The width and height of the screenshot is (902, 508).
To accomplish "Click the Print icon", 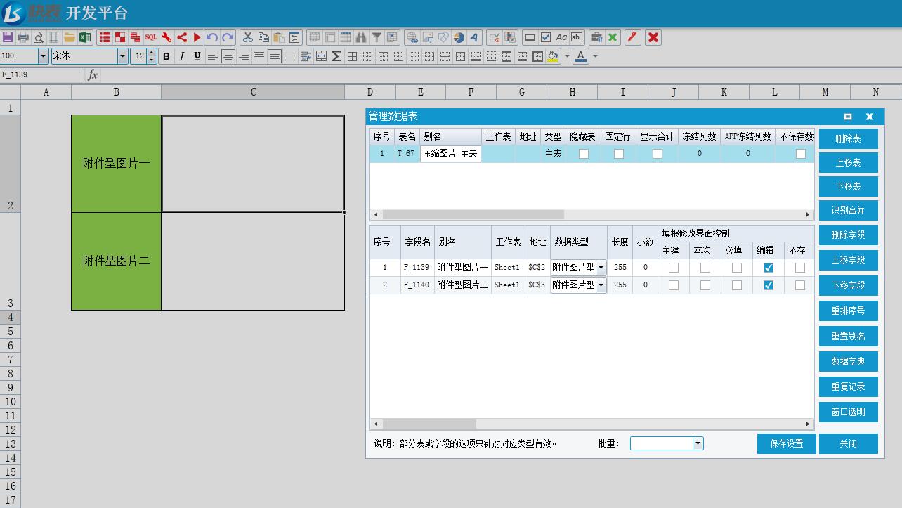I will point(23,37).
